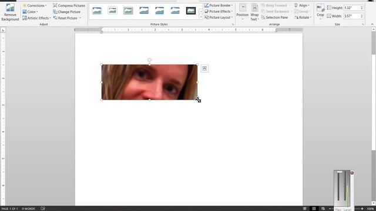Click the Remove Background button

[x=10, y=12]
